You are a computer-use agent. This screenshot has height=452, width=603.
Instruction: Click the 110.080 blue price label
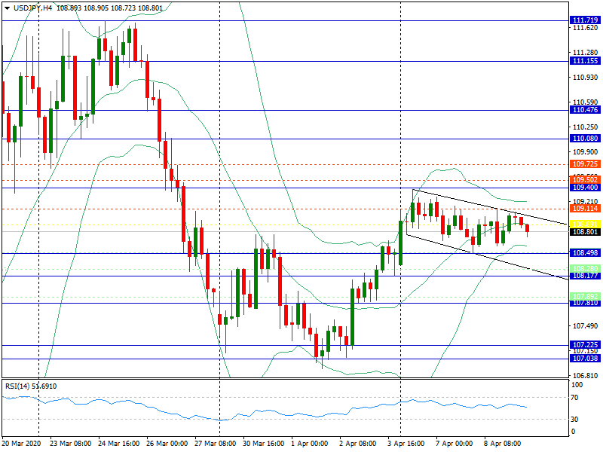[585, 139]
